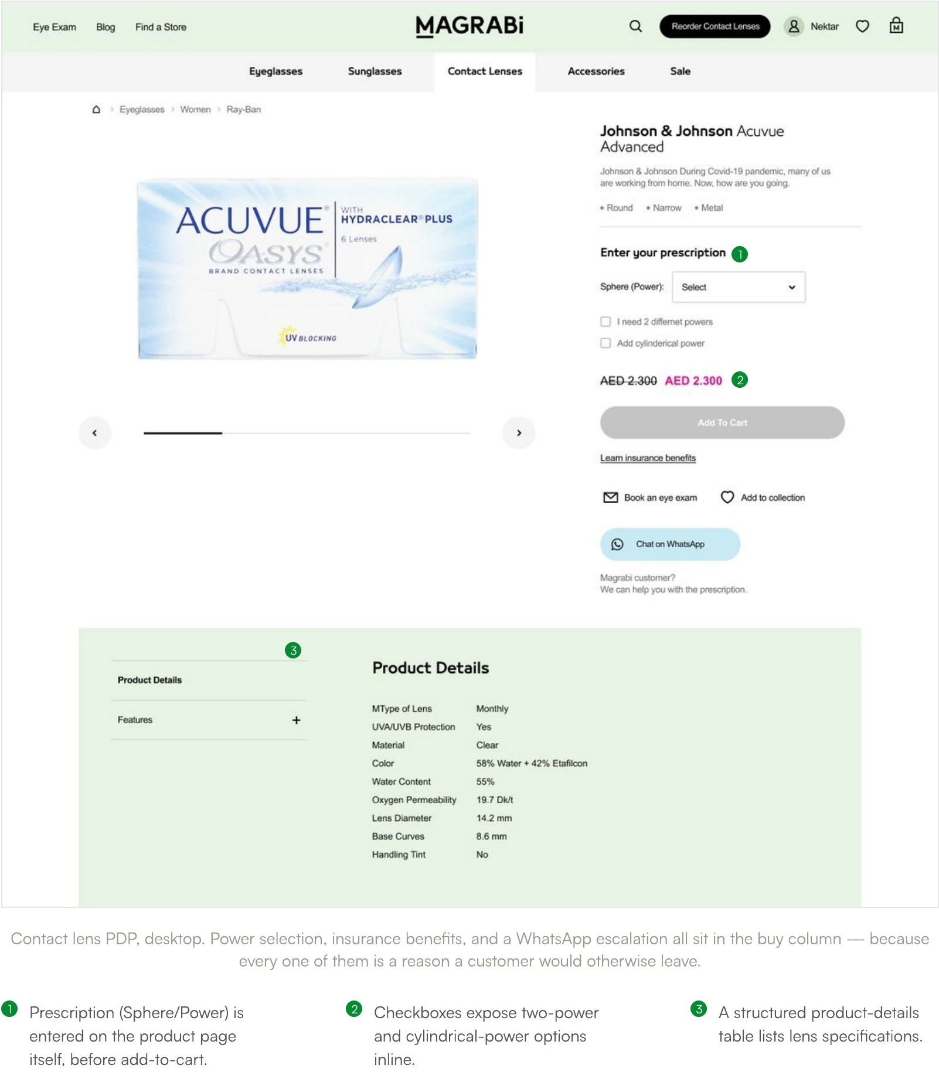Click Women breadcrumb link
This screenshot has width=939, height=1072.
point(195,110)
